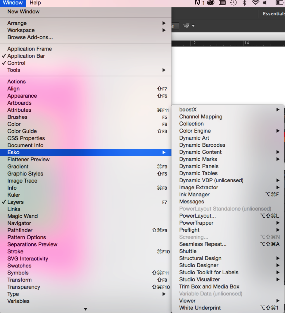Open the Shuttle panel

[228, 251]
